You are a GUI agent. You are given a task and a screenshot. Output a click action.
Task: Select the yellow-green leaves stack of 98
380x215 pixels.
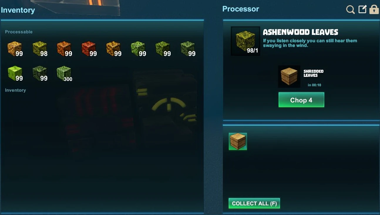[40, 49]
